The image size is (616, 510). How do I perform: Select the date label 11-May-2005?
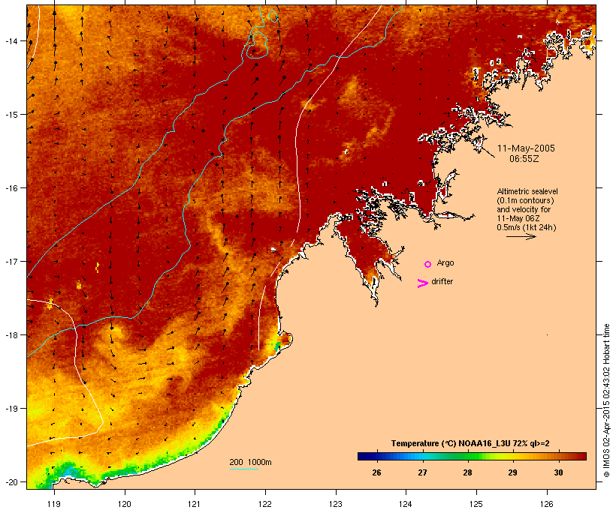[526, 148]
